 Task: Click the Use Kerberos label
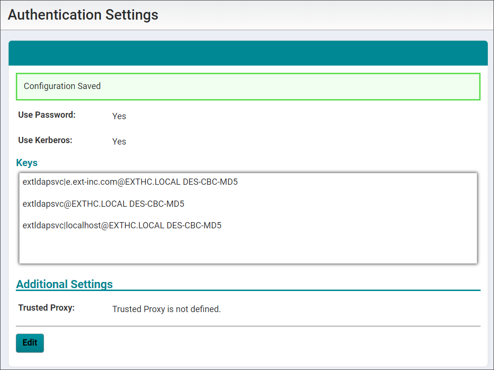coord(45,140)
